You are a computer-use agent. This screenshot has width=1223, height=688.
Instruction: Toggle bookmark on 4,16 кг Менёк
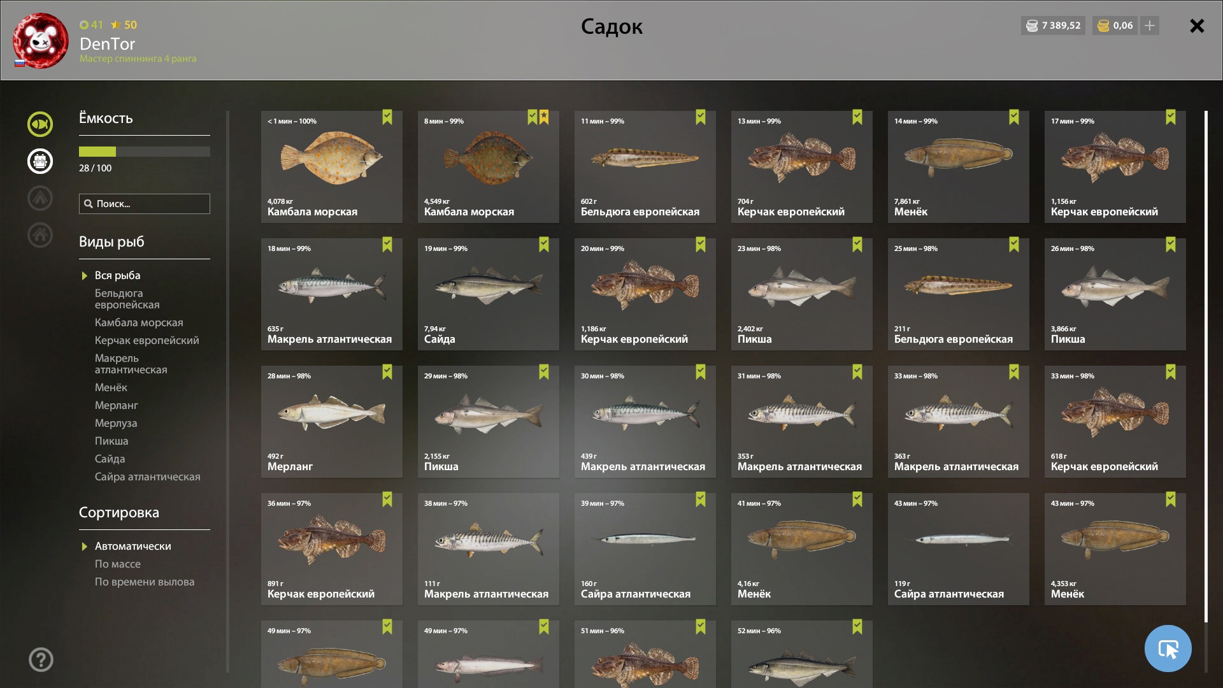pyautogui.click(x=857, y=499)
